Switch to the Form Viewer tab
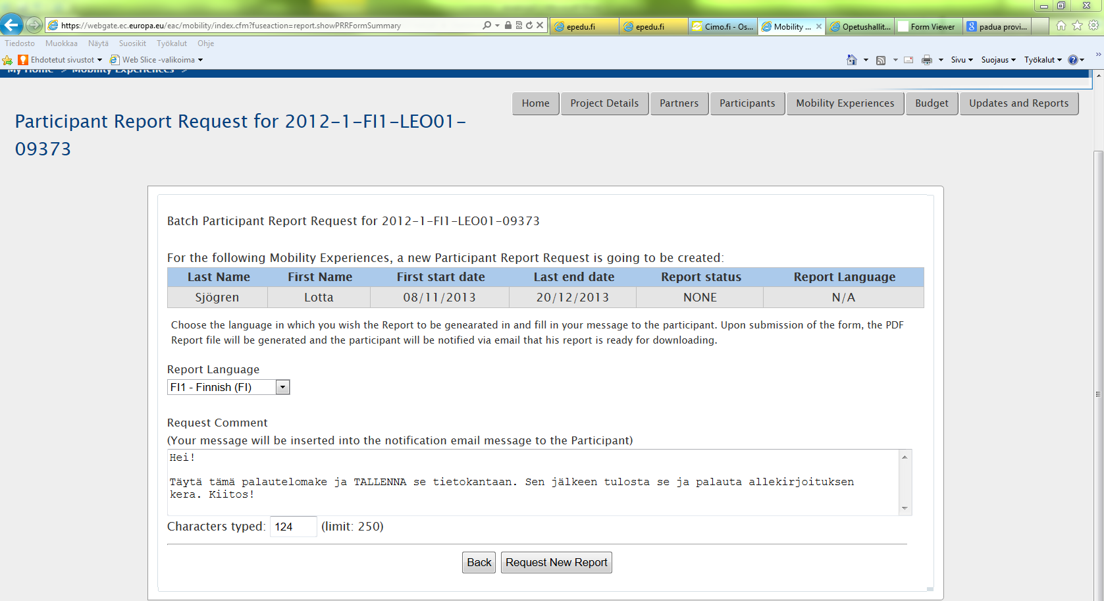Viewport: 1104px width, 601px height. (x=929, y=26)
